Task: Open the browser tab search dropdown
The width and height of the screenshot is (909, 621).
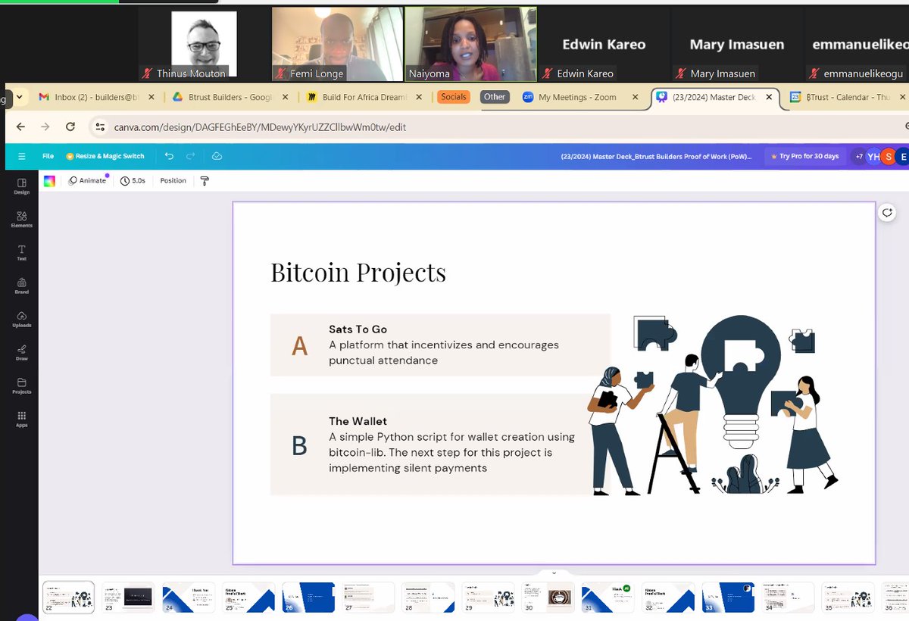Action: point(19,97)
